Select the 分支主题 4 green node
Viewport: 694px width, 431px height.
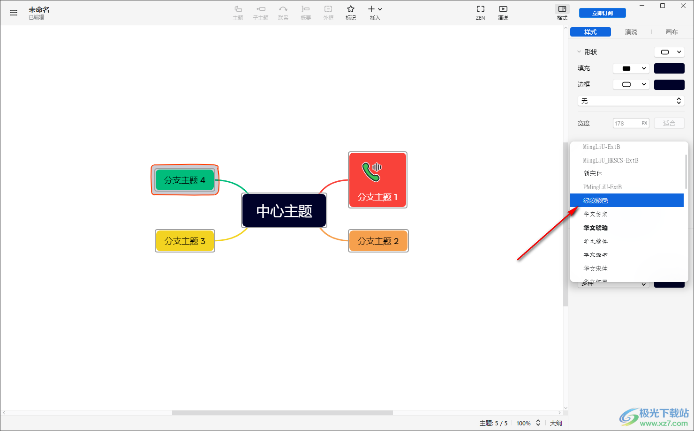coord(185,180)
